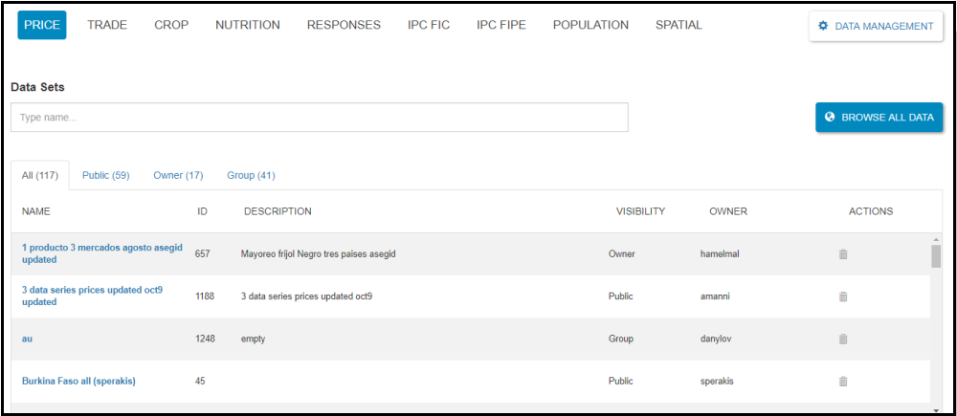Remove the 'au' dataset using trash icon
The image size is (957, 416).
pos(843,339)
